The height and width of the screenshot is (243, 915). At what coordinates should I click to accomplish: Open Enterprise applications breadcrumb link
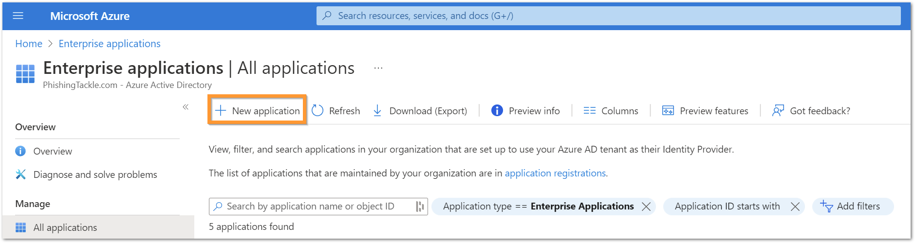pos(110,44)
